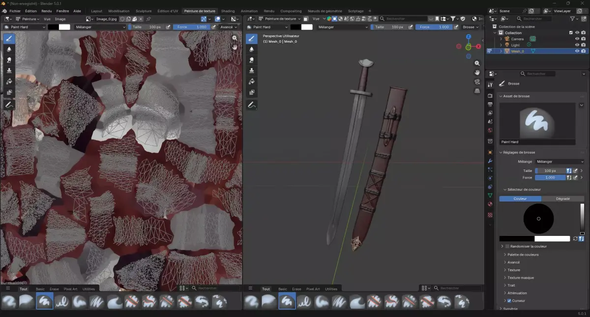Screen dimensions: 590x317
Task: Open Avancé dropdown in image editor header
Action: click(229, 27)
